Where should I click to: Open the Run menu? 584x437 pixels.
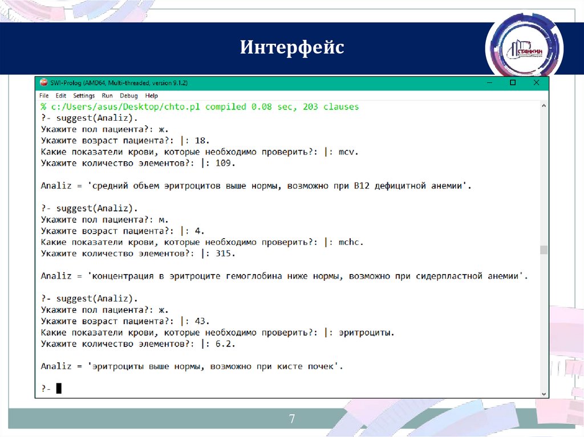pos(107,96)
